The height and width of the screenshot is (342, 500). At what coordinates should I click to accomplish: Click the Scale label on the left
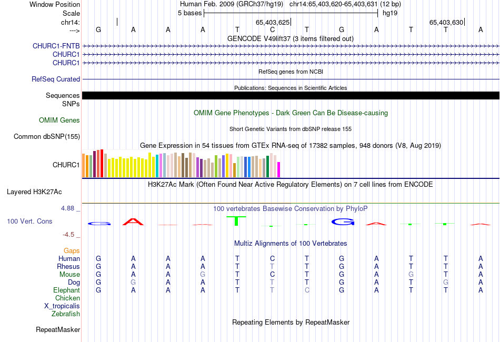coord(71,13)
